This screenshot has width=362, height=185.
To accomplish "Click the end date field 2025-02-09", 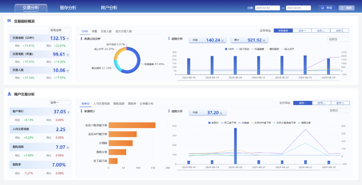I will (298, 8).
